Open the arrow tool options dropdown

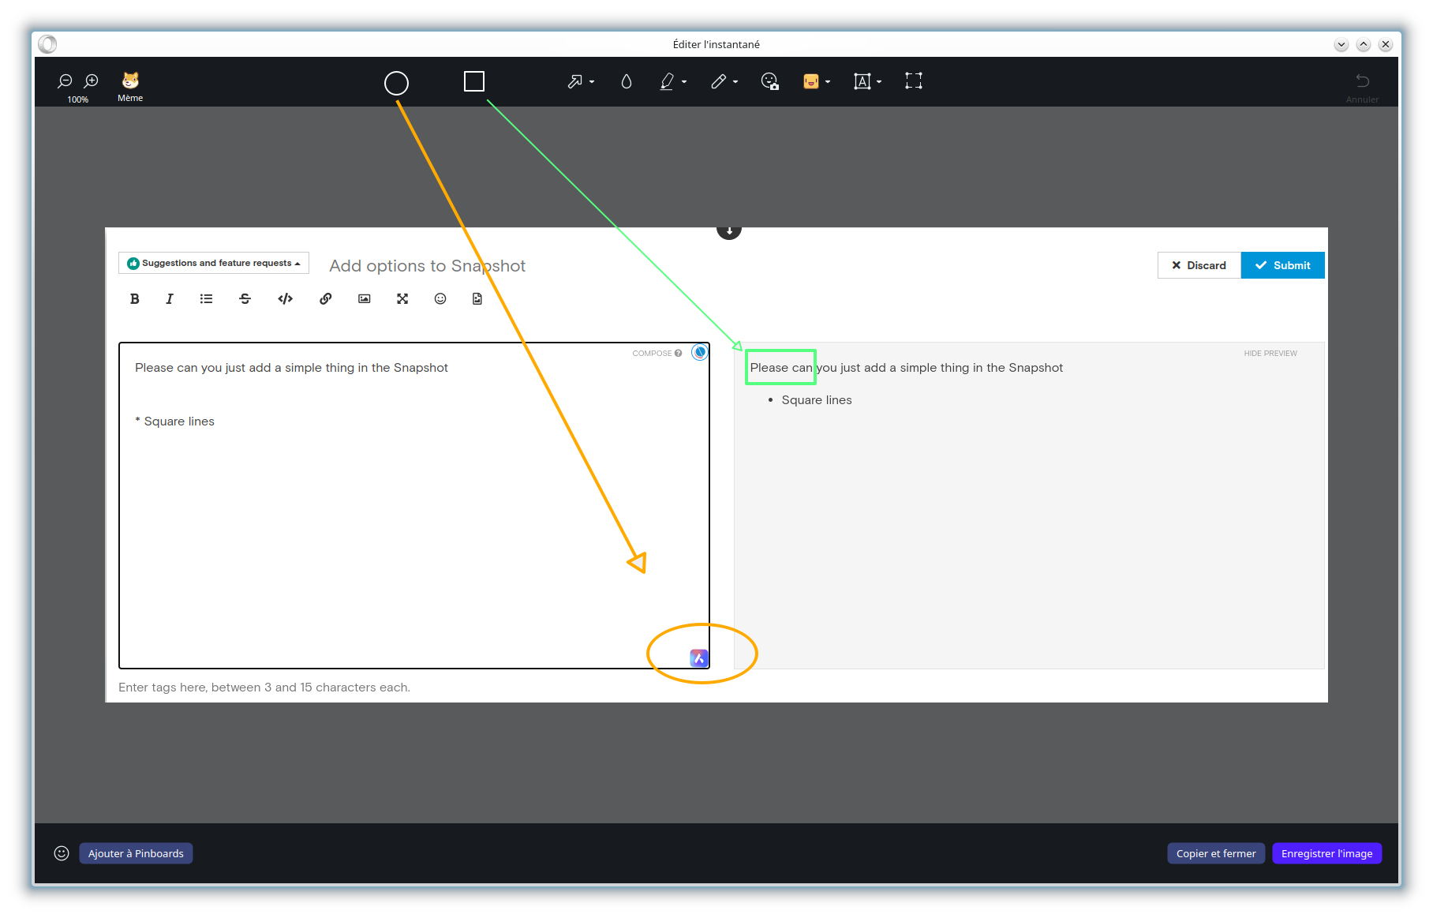[592, 82]
